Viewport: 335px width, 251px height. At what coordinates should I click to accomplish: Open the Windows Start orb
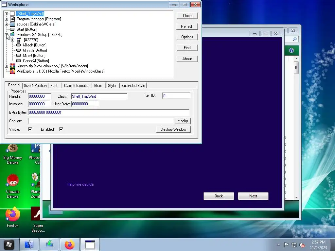tap(9, 244)
